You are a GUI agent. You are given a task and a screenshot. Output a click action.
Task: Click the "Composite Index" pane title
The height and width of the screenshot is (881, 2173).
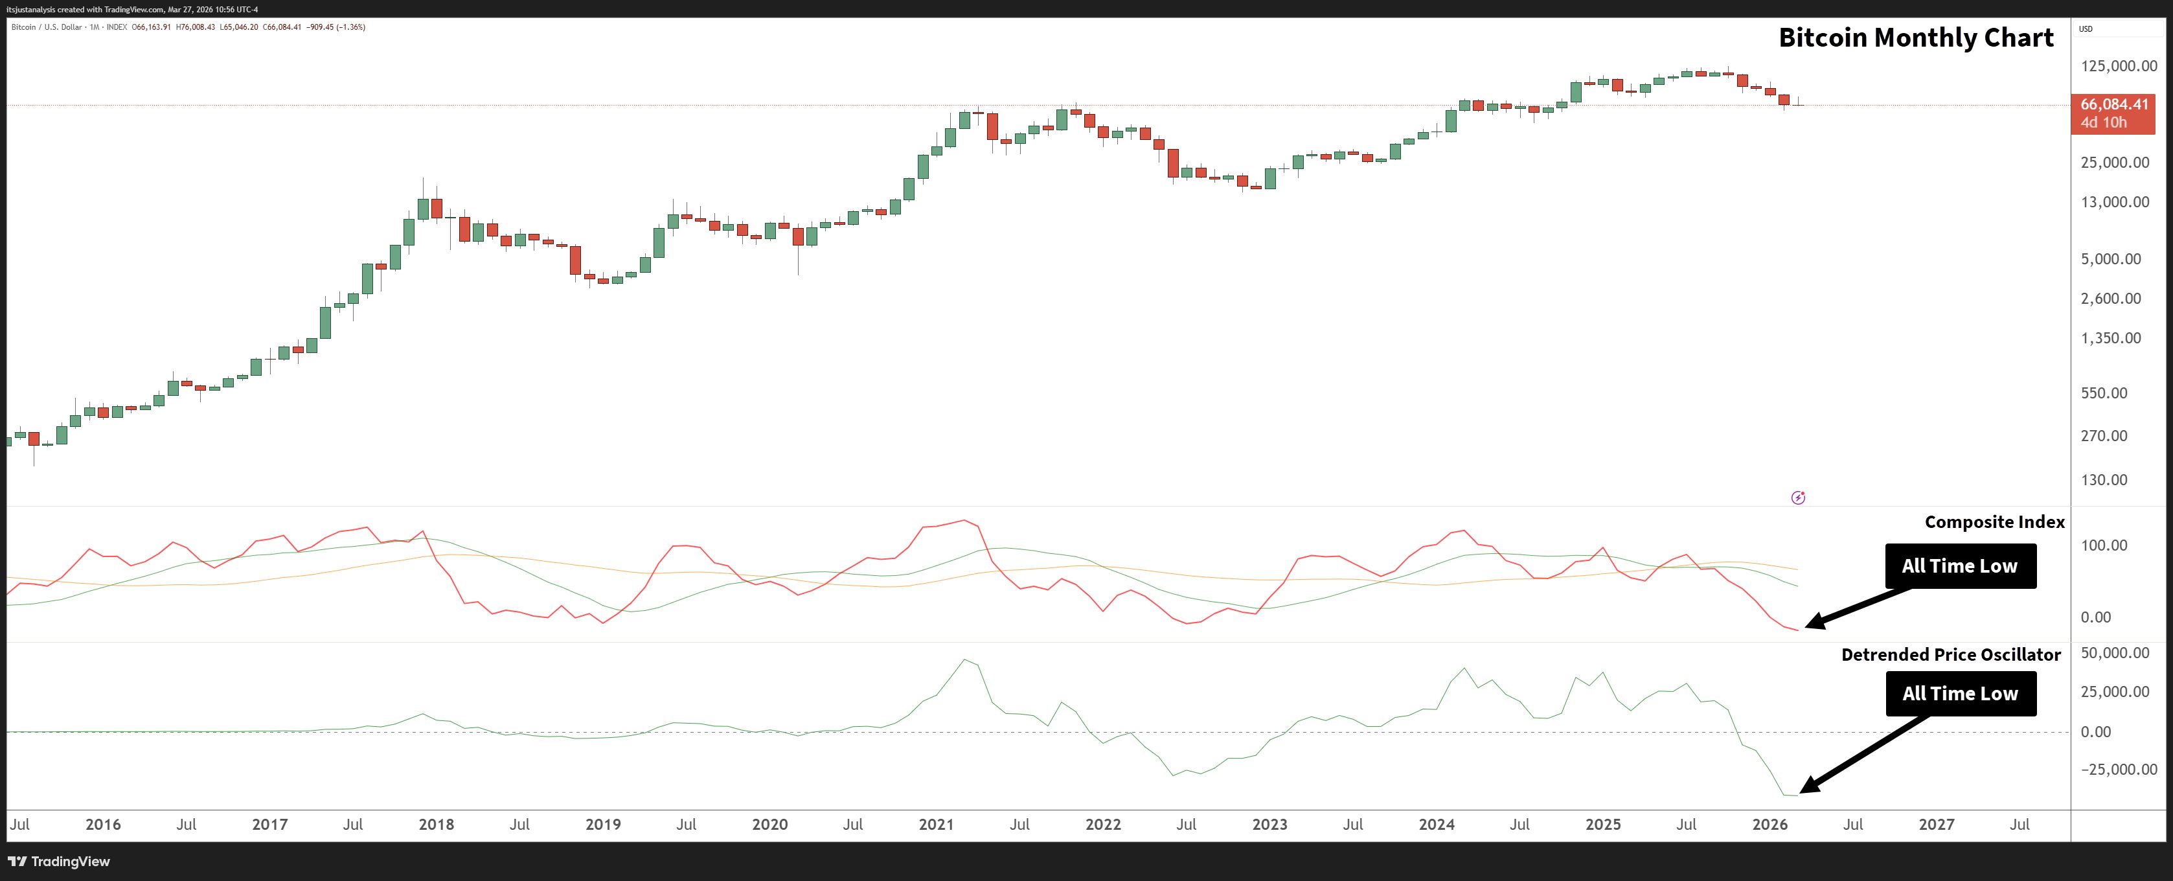pyautogui.click(x=1994, y=522)
